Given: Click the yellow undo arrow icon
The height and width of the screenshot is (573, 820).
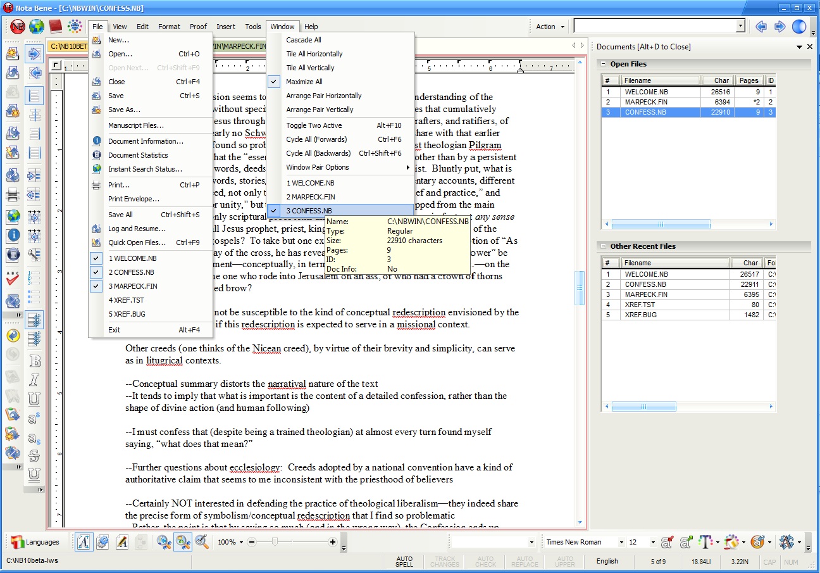Looking at the screenshot, I should pyautogui.click(x=13, y=335).
